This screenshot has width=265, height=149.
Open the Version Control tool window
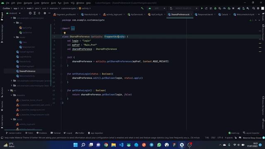coord(13,133)
